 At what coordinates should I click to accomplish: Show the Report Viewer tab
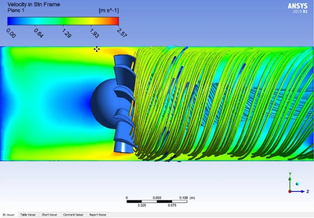98,215
